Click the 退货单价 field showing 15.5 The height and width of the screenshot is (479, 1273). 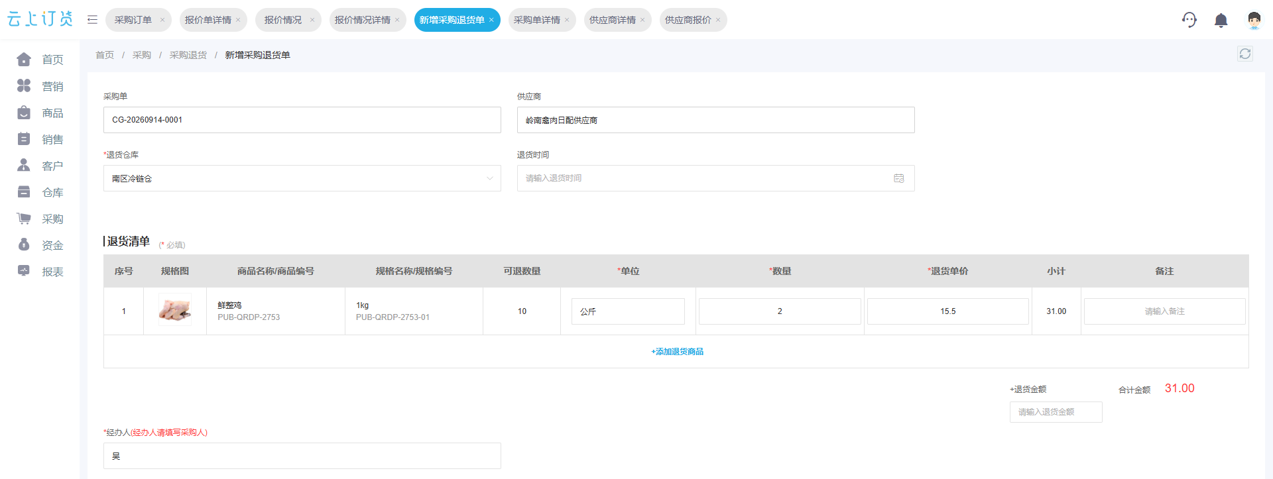[948, 311]
